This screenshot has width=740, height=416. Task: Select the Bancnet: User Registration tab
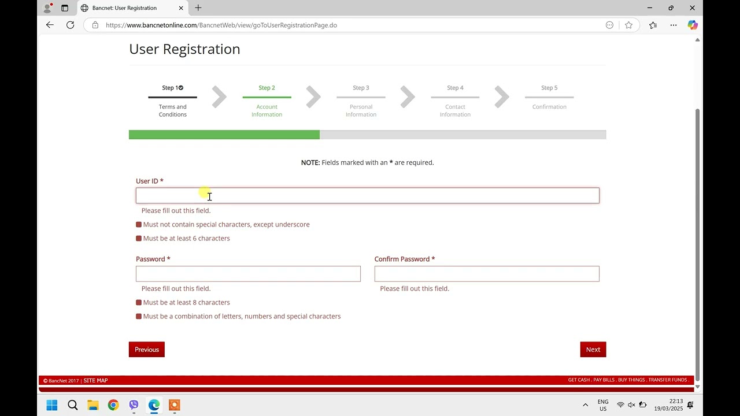pos(132,8)
